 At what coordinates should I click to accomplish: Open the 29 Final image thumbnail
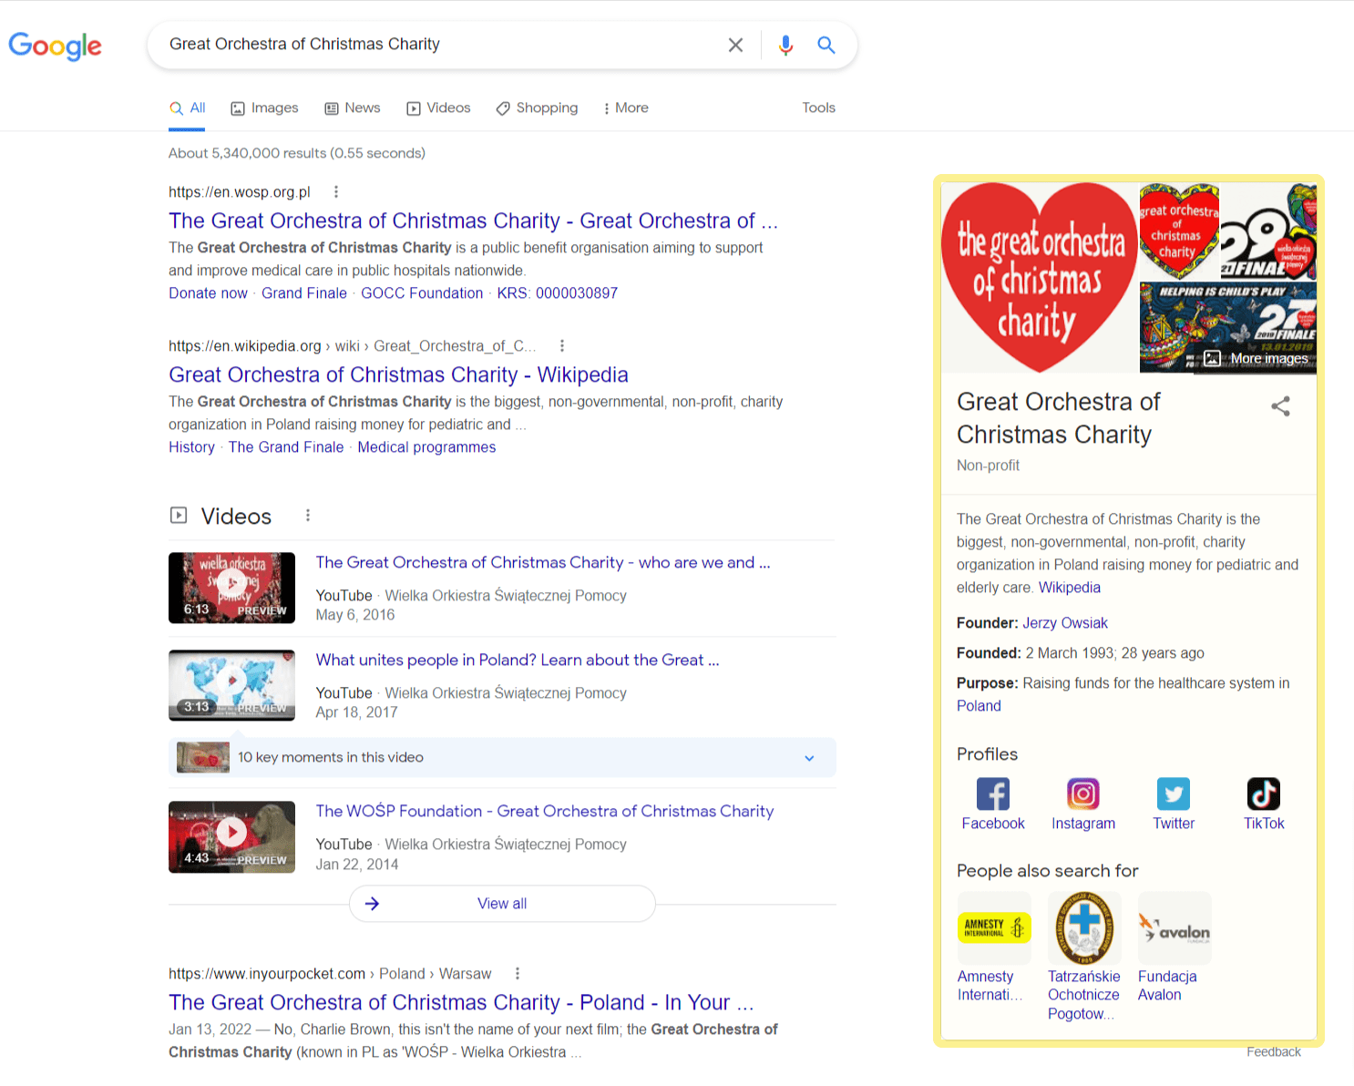1269,231
